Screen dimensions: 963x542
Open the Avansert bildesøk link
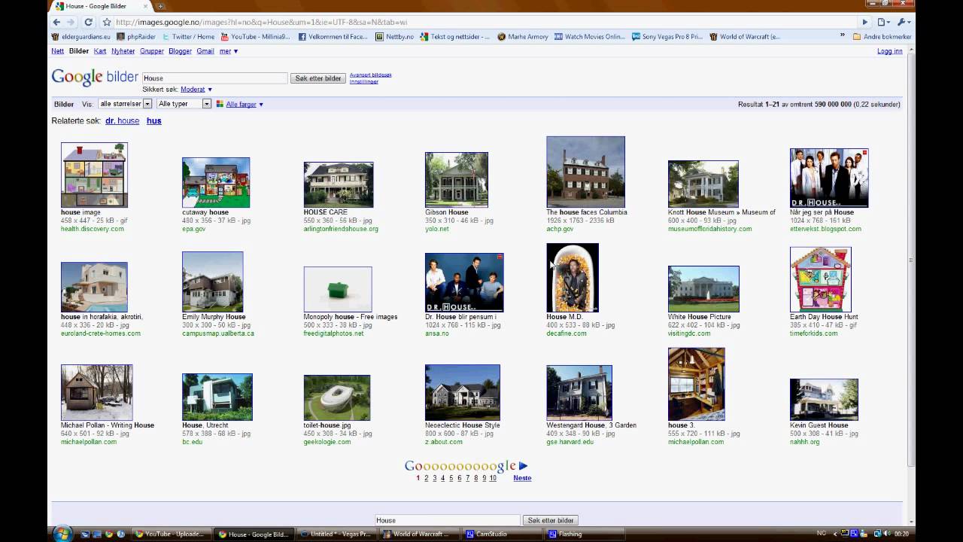[370, 75]
